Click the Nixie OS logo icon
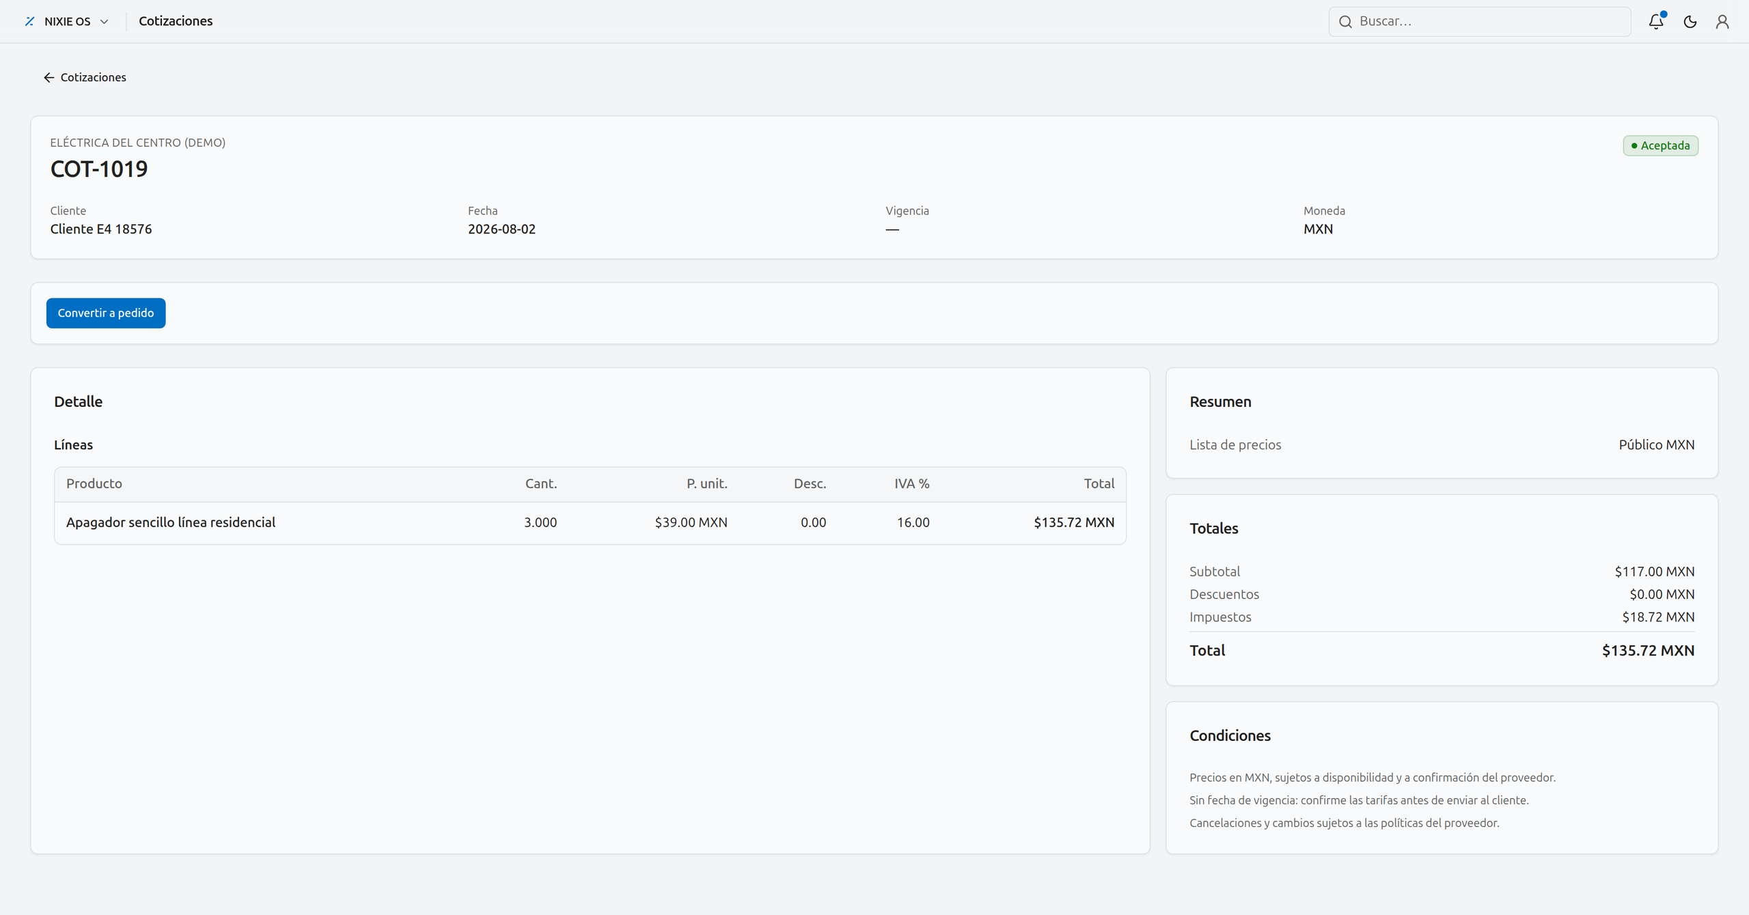Viewport: 1749px width, 915px height. 29,21
